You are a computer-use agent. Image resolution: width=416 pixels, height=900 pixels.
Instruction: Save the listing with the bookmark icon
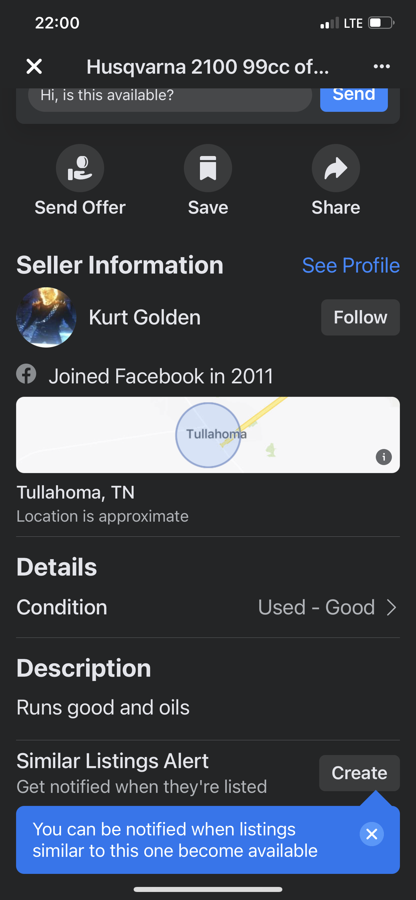(x=208, y=168)
